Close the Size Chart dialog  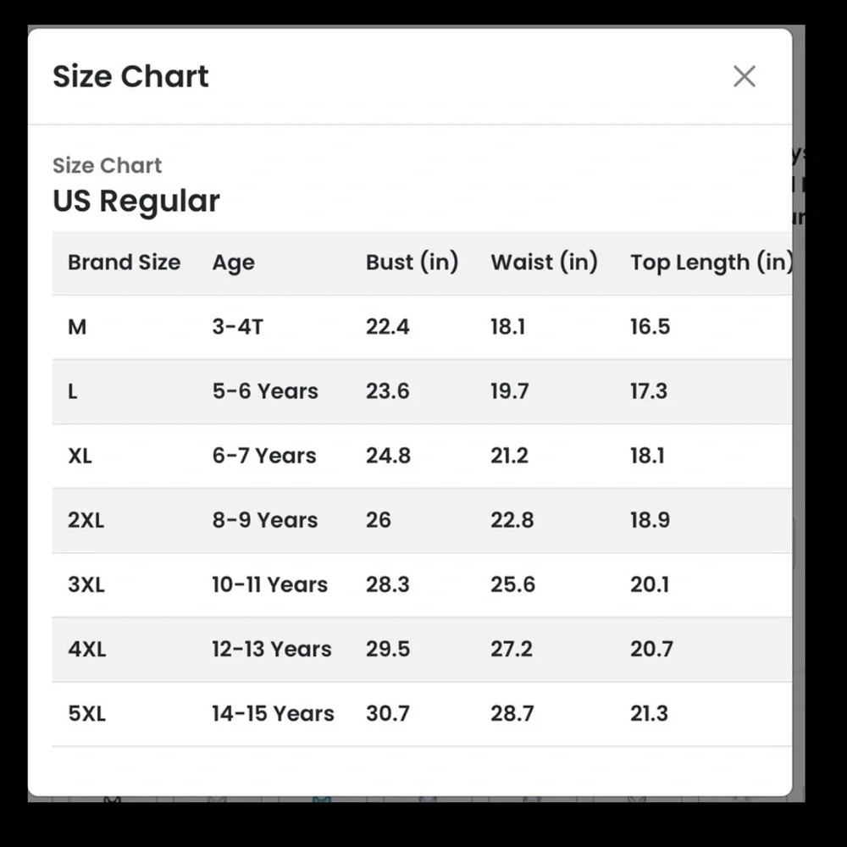coord(744,76)
